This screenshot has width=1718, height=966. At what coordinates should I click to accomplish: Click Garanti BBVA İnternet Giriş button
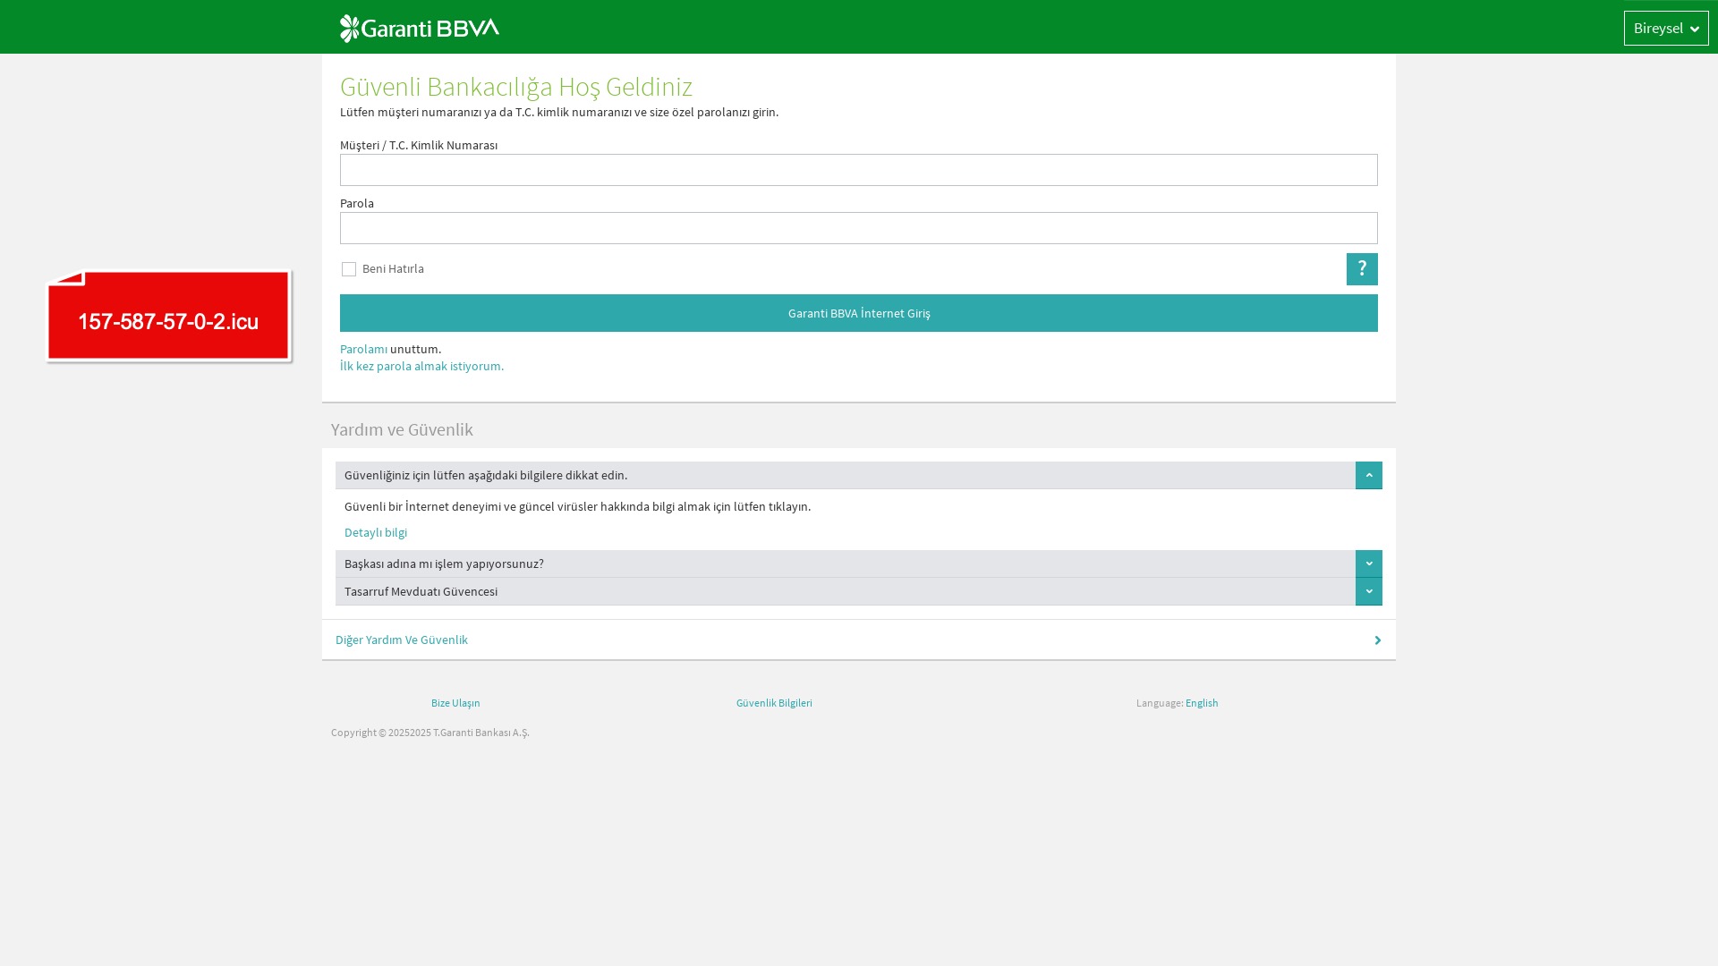click(x=859, y=313)
